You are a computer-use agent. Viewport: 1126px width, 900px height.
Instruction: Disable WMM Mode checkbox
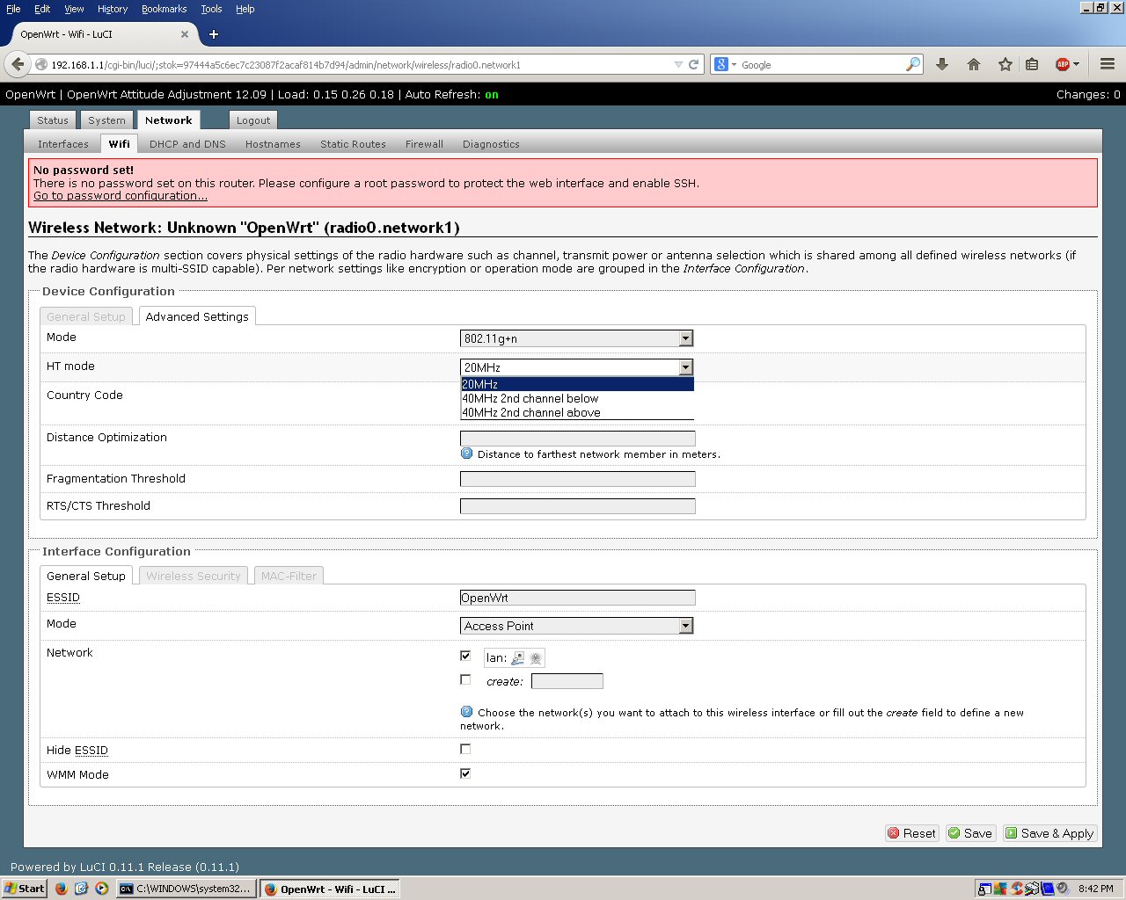[x=465, y=773]
